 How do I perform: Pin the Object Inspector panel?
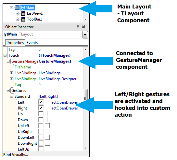78,27
